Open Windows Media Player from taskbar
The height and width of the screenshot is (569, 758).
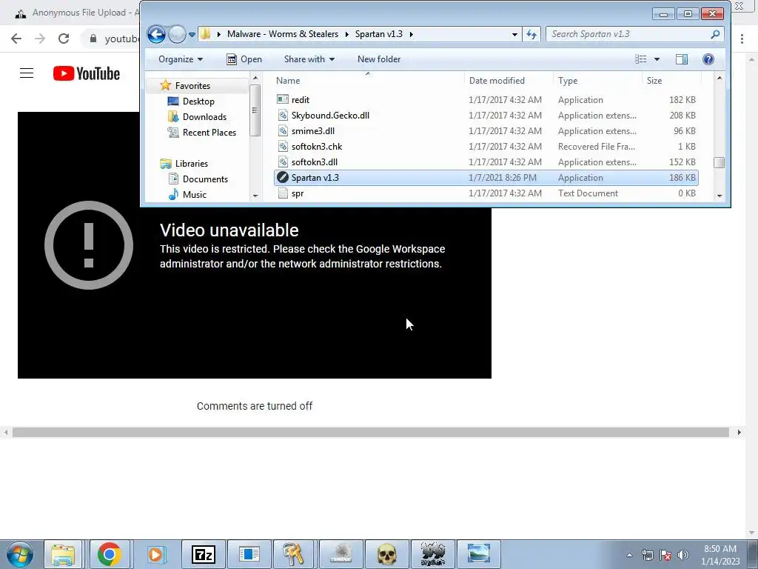point(155,554)
